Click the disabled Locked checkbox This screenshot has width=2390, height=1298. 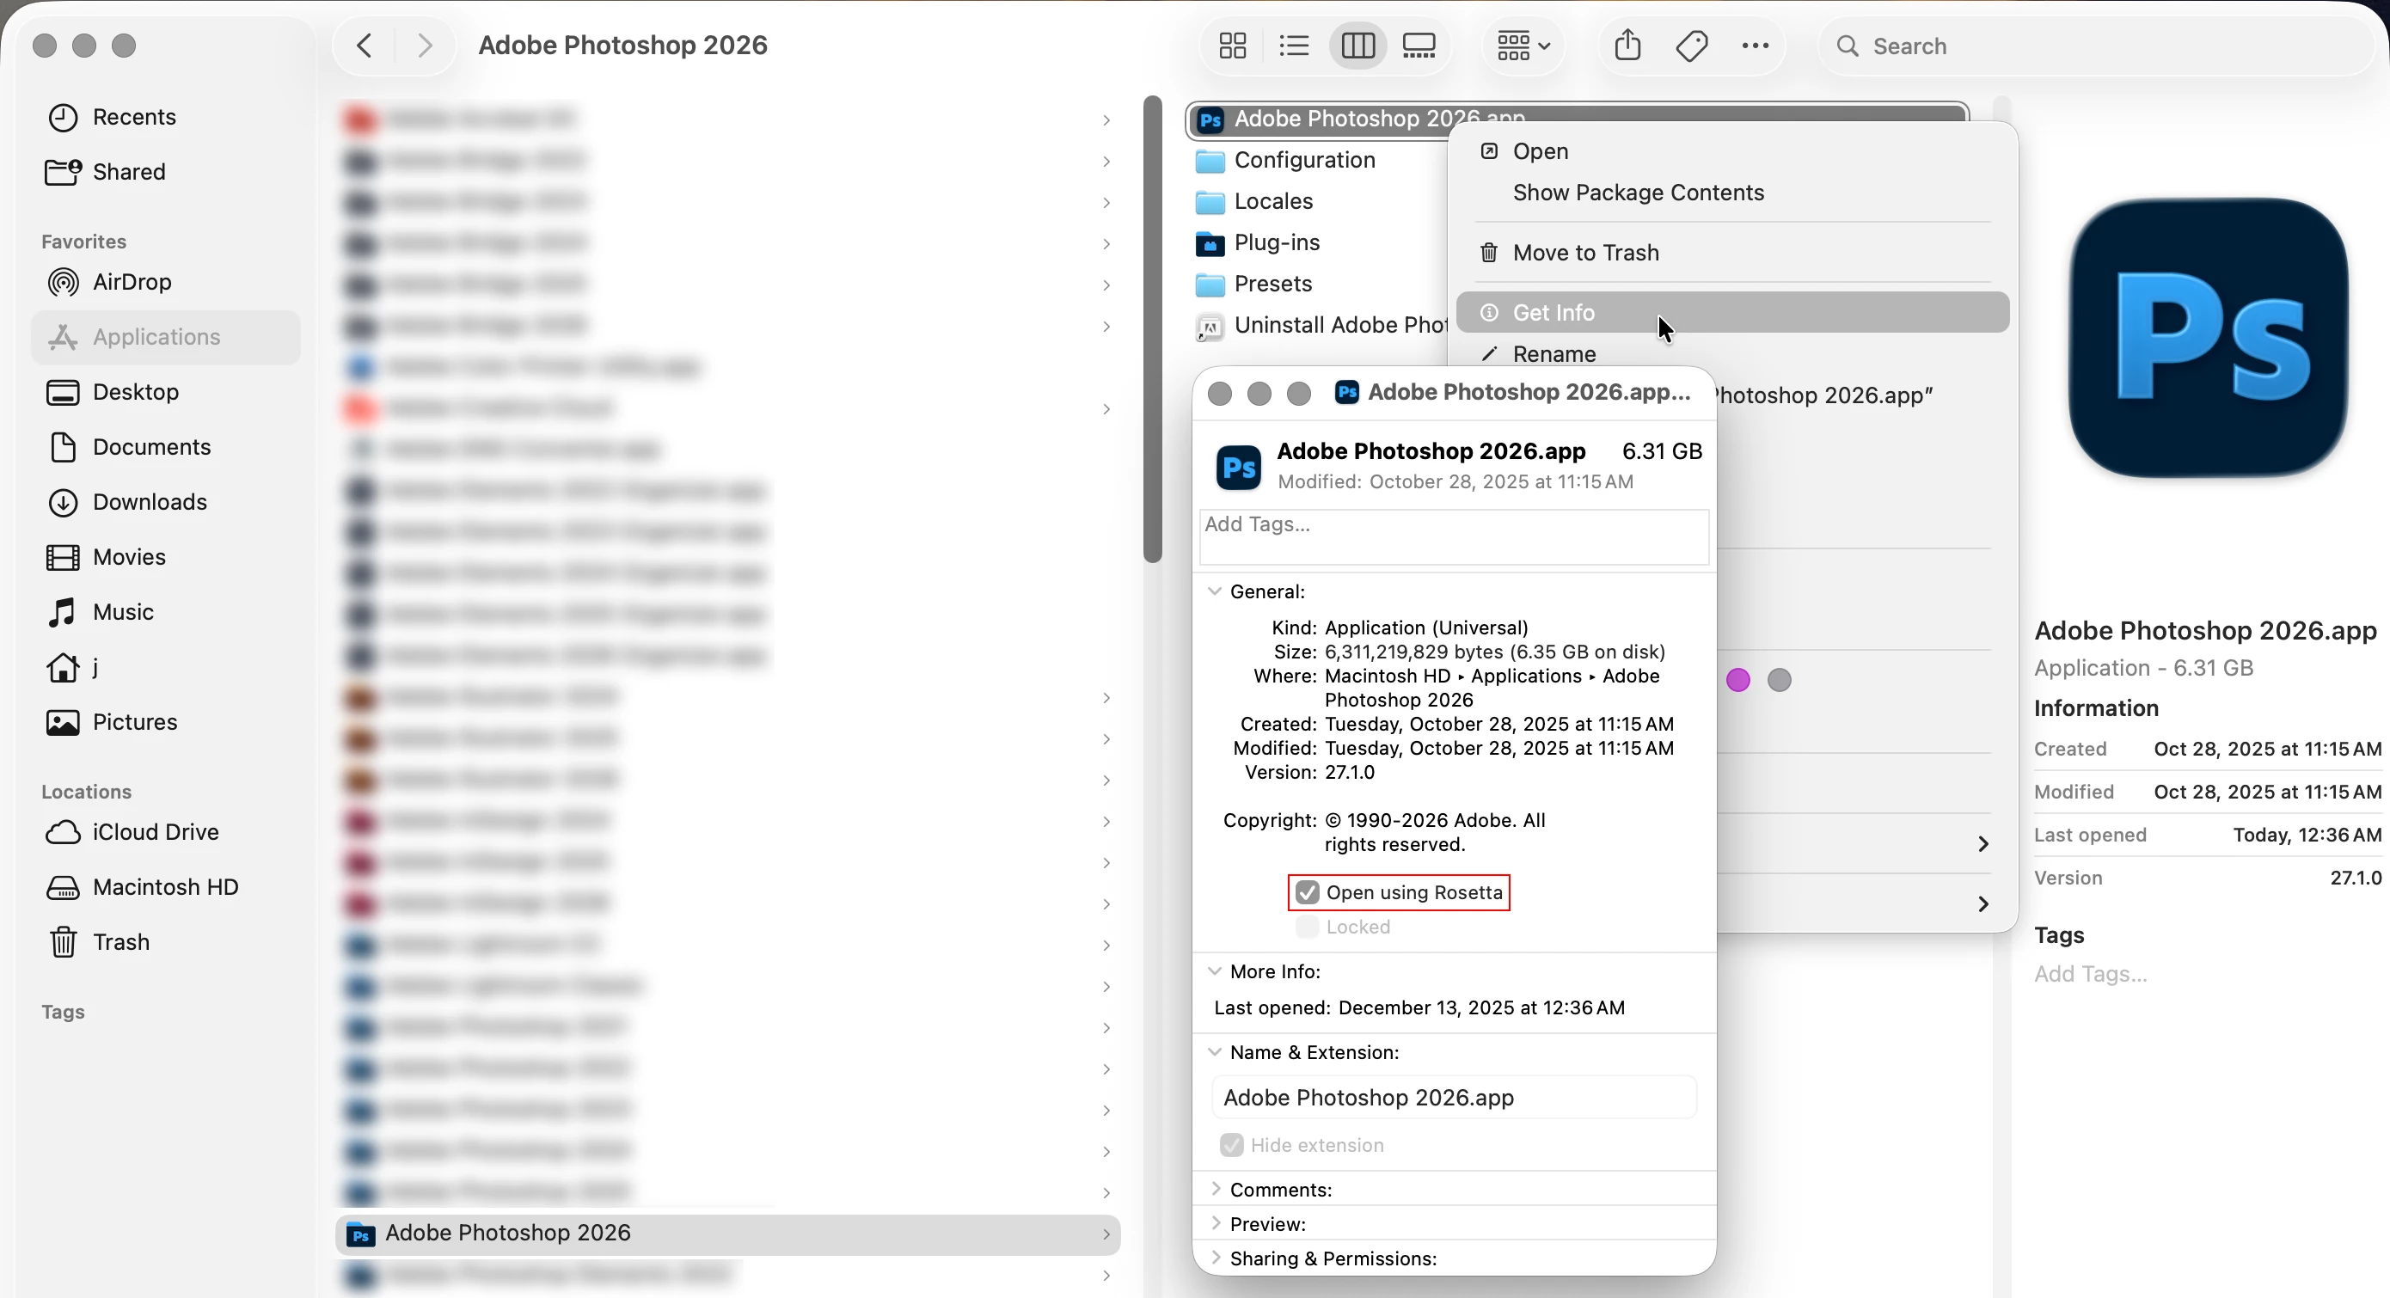point(1308,927)
